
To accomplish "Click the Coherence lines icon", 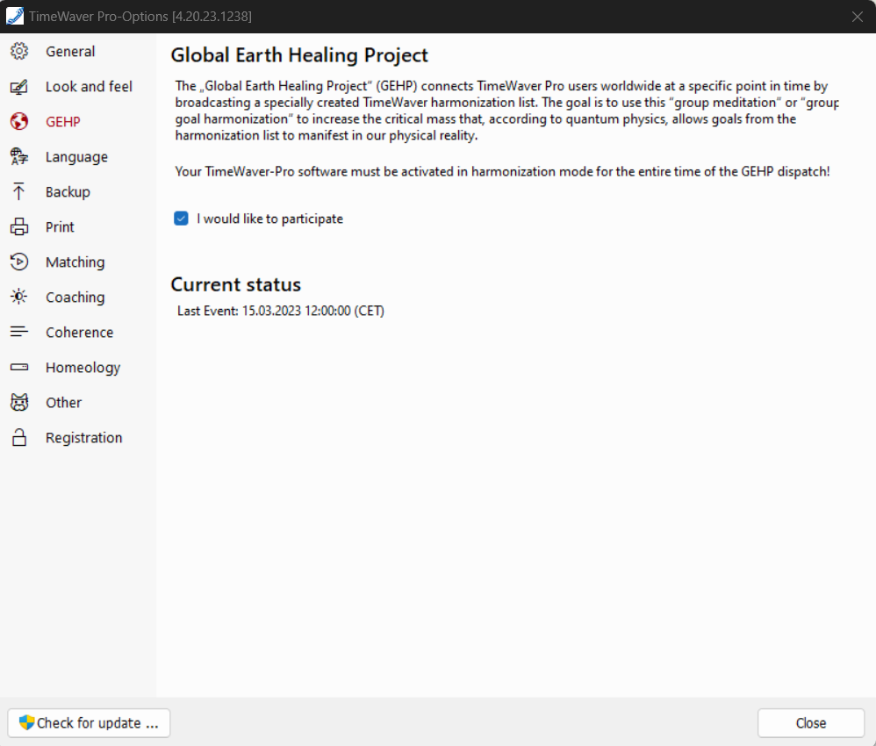I will 19,332.
